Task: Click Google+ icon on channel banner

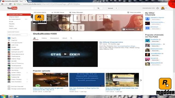Action: [x=138, y=29]
